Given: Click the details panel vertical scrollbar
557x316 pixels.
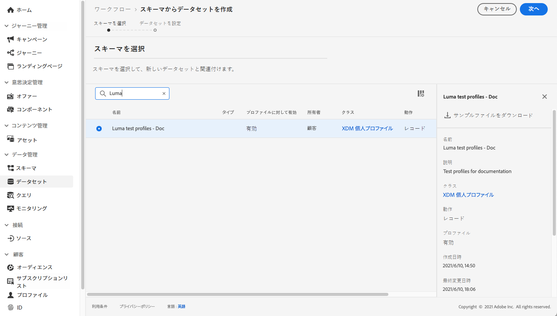Looking at the screenshot, I should pos(554,172).
